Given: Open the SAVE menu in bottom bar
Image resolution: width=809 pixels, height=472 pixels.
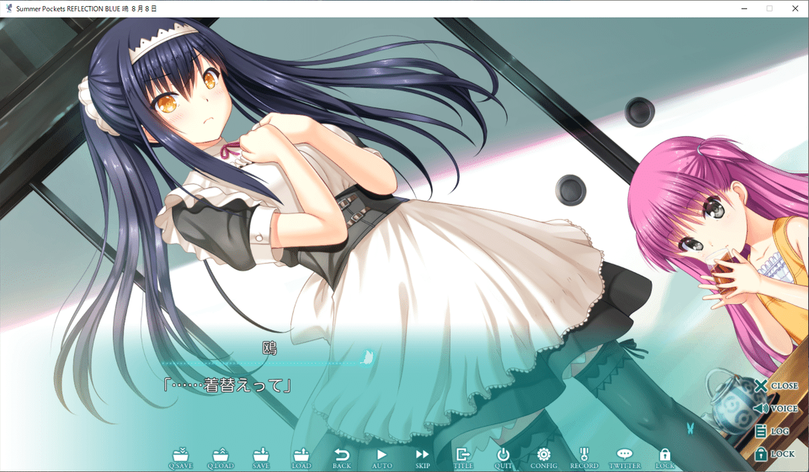Looking at the screenshot, I should (x=261, y=458).
